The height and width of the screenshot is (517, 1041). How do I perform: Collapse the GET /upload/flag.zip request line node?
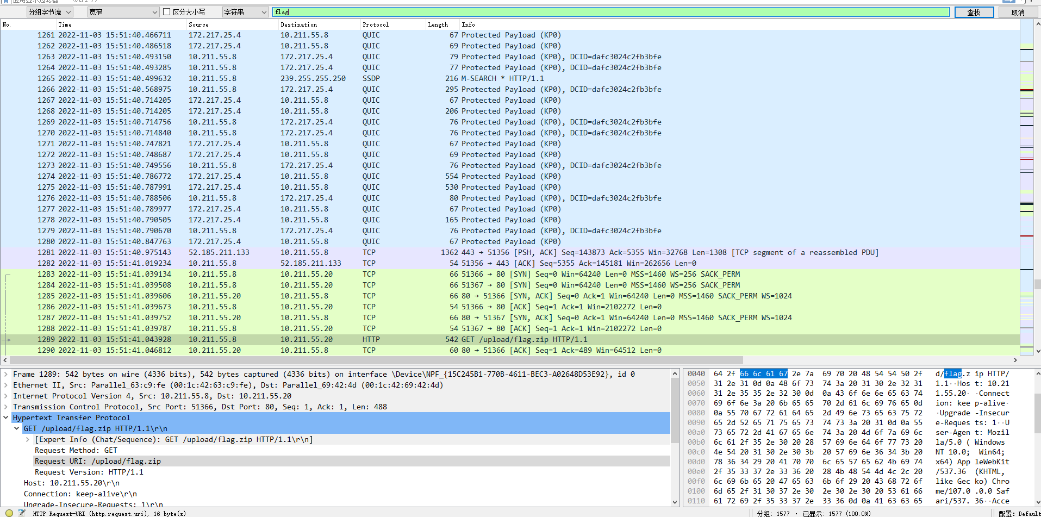coord(17,428)
